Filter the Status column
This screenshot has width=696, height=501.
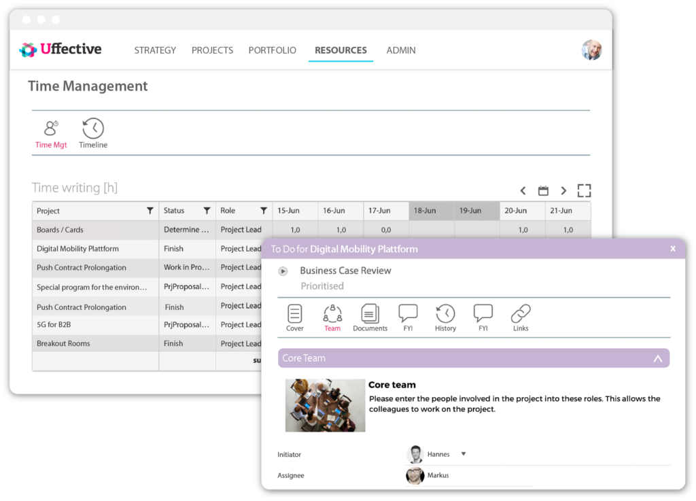207,211
